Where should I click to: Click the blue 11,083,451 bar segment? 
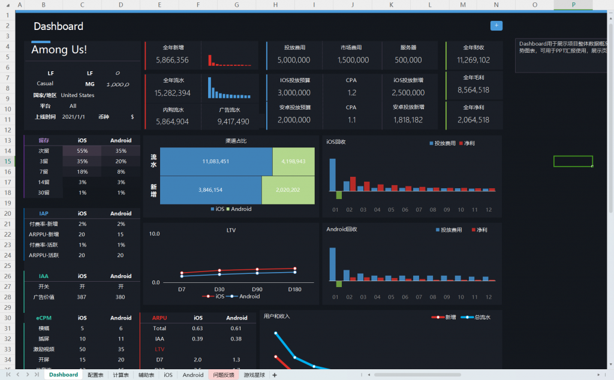coord(216,161)
